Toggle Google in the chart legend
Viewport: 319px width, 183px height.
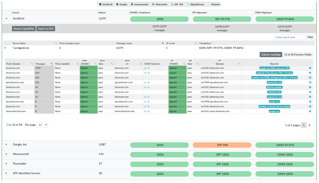pyautogui.click(x=122, y=4)
